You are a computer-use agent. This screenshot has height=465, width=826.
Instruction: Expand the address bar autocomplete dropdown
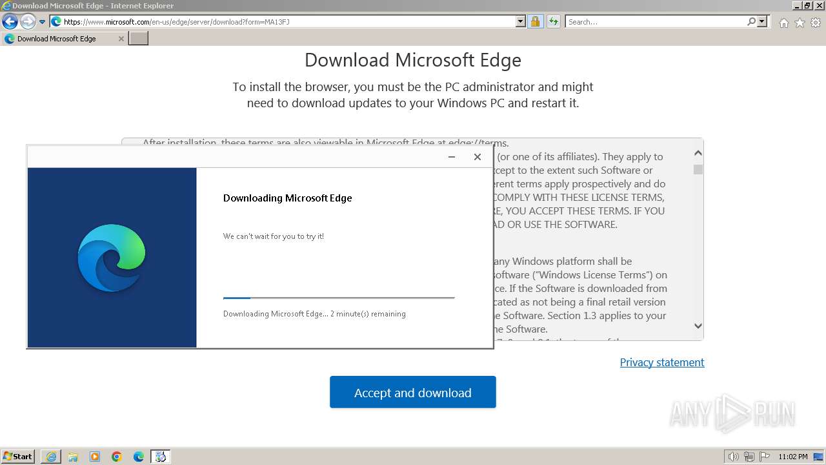tap(521, 22)
